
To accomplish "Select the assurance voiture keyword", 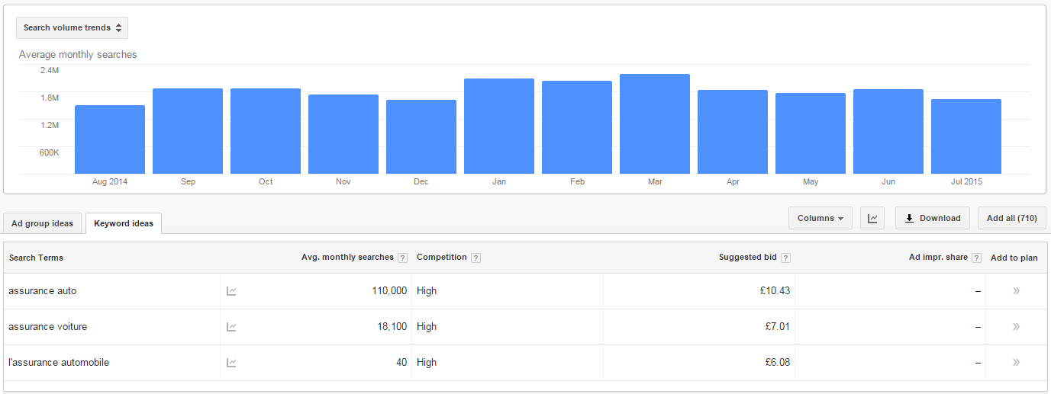I will point(48,327).
